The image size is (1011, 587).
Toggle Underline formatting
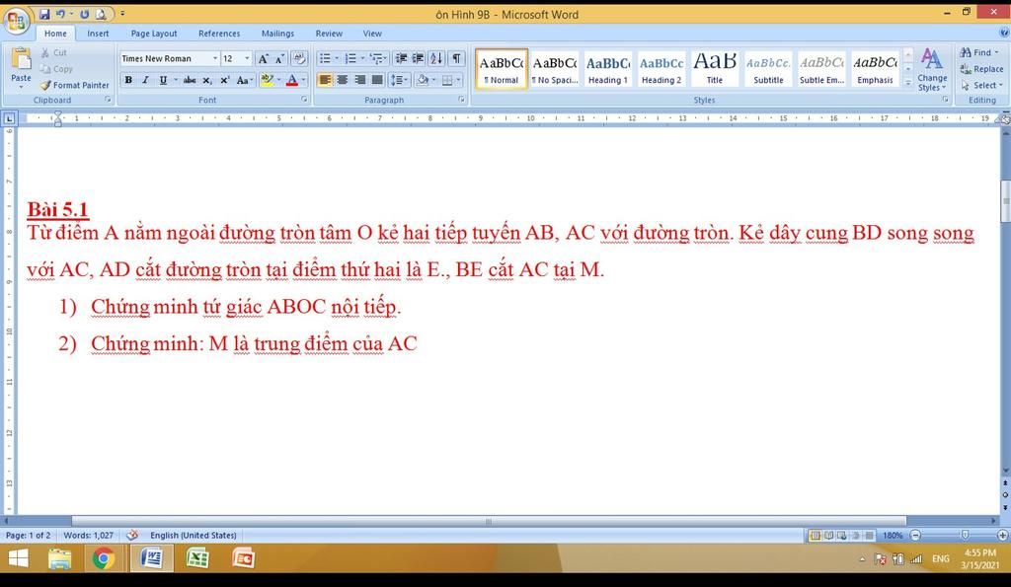[x=163, y=80]
